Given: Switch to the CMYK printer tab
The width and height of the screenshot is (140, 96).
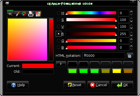Looking at the screenshot, I should click(x=31, y=14).
